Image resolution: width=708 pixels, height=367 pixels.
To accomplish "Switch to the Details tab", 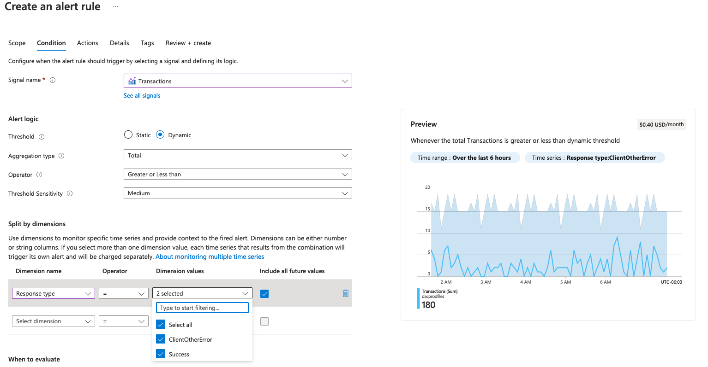I will (120, 43).
